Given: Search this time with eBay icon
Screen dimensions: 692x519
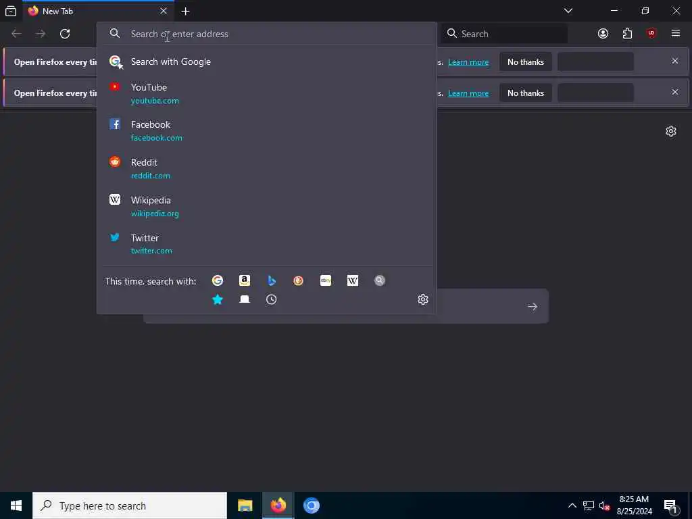Looking at the screenshot, I should [326, 280].
